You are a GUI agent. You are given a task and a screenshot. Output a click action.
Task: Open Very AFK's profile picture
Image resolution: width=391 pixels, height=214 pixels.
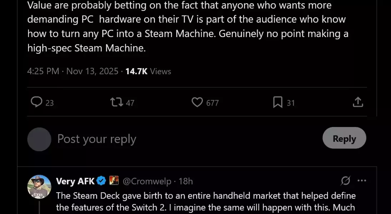[x=39, y=187]
